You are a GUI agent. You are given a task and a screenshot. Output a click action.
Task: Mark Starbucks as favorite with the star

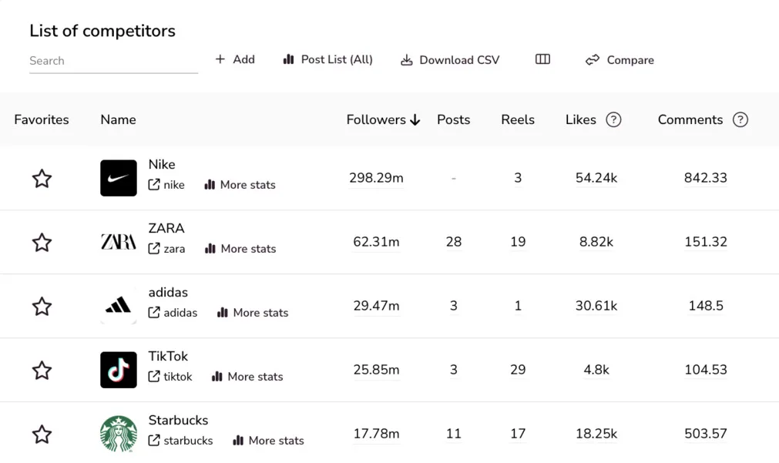click(x=42, y=434)
